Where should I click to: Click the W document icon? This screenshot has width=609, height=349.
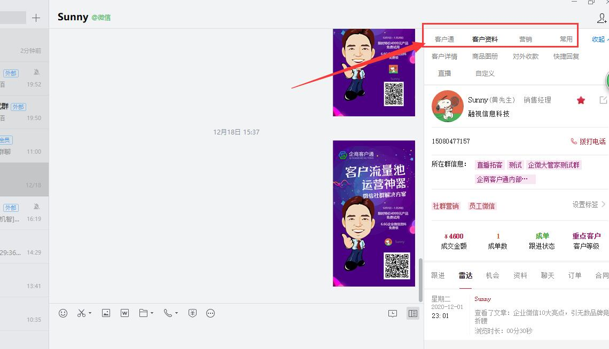[124, 313]
